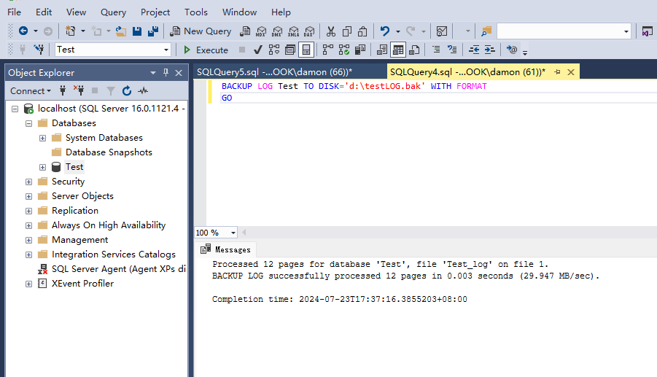Open the Project menu
This screenshot has width=657, height=377.
coord(155,12)
